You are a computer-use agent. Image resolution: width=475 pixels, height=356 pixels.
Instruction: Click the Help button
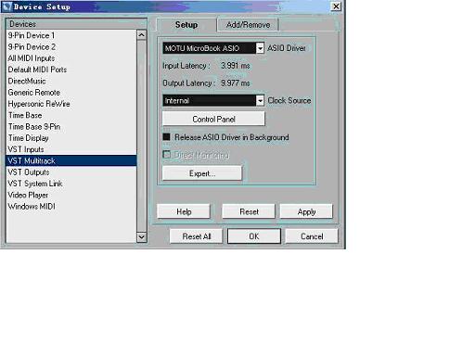(x=184, y=211)
